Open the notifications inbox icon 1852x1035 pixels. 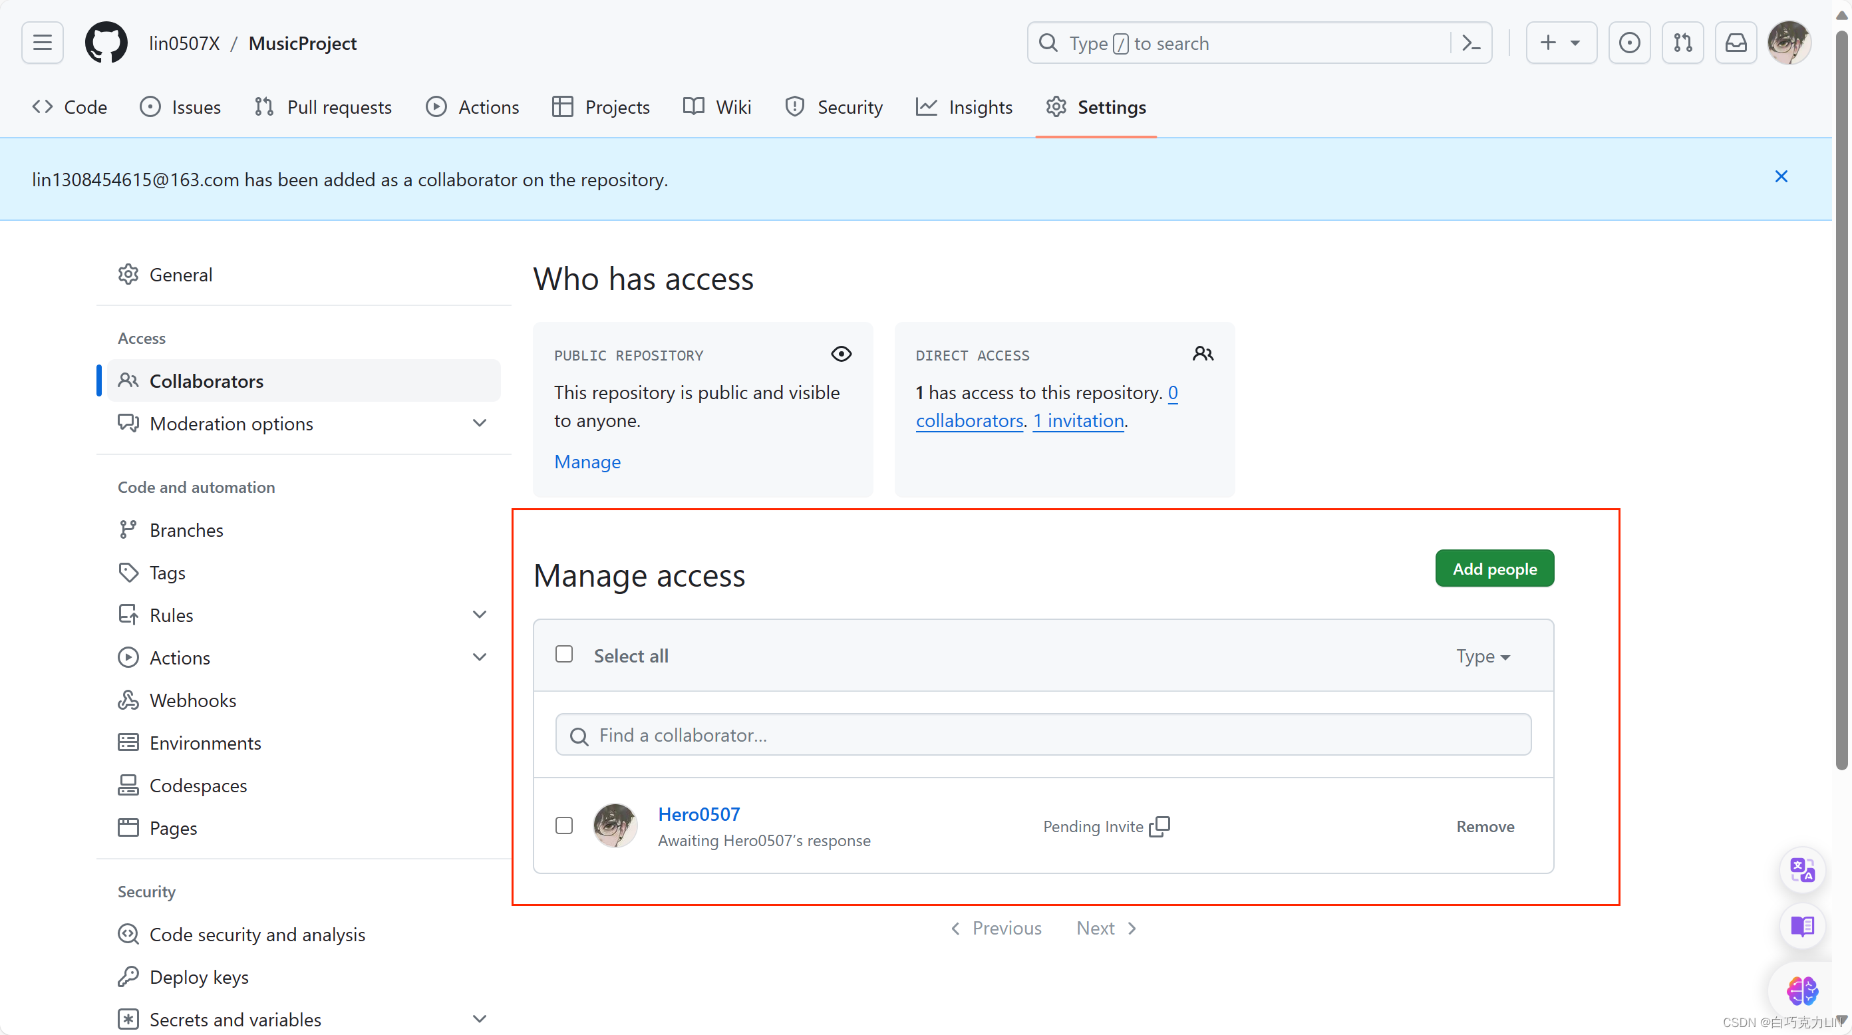[1736, 43]
